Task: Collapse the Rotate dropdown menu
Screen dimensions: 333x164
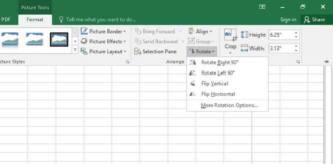Action: click(x=202, y=52)
